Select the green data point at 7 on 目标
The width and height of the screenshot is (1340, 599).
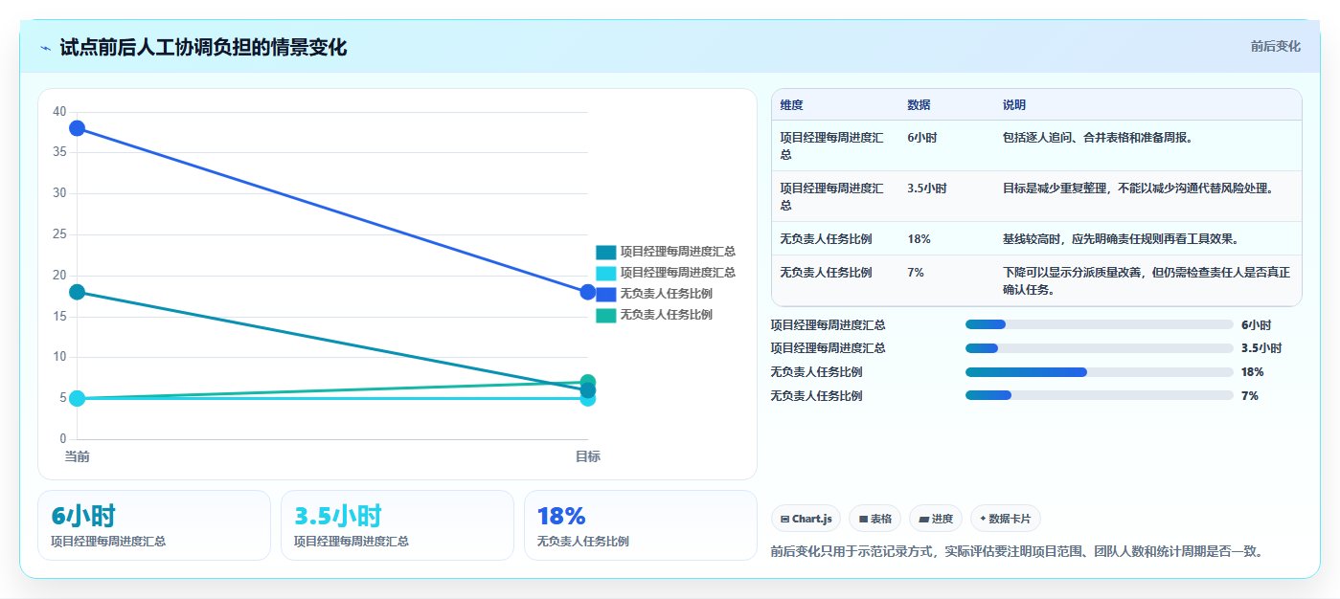coord(588,382)
